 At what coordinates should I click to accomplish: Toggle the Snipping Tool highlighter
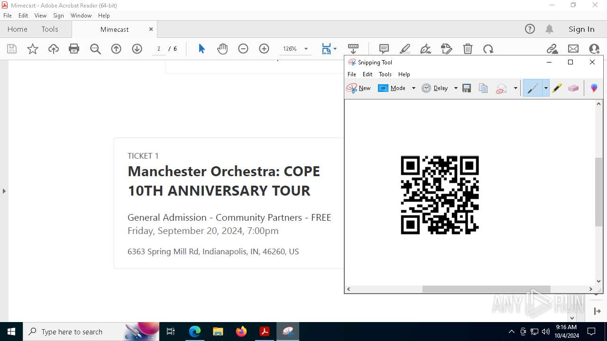pyautogui.click(x=557, y=88)
